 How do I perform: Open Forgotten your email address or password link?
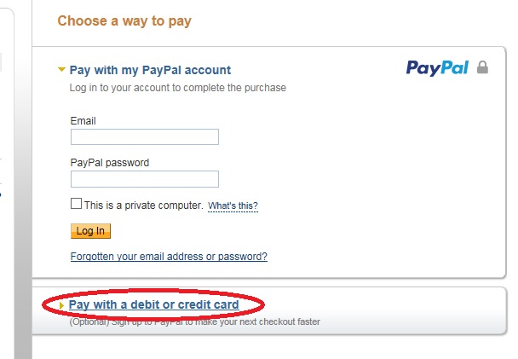(169, 257)
